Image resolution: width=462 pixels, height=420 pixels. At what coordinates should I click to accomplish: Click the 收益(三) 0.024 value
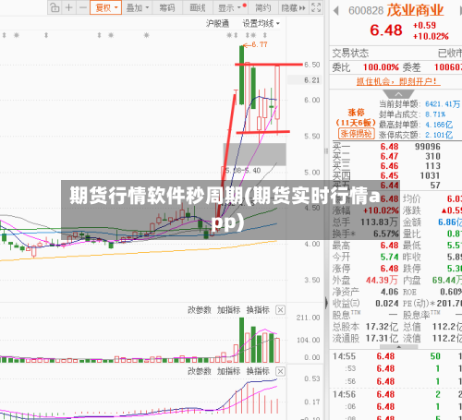[x=387, y=304]
